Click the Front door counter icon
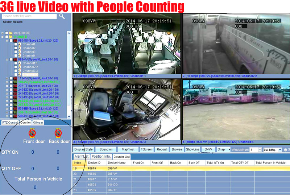The width and height of the screenshot is (290, 195). coord(32,133)
